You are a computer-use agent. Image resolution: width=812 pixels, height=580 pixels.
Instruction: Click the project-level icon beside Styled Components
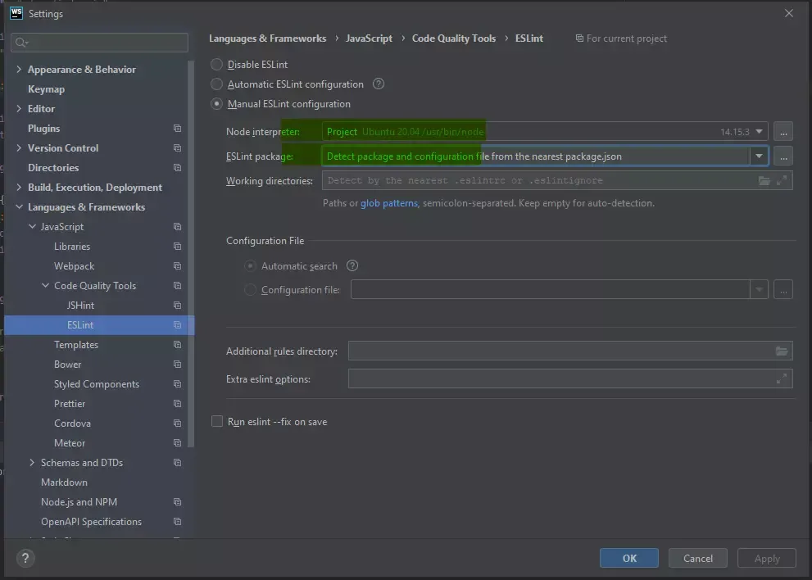coord(177,384)
